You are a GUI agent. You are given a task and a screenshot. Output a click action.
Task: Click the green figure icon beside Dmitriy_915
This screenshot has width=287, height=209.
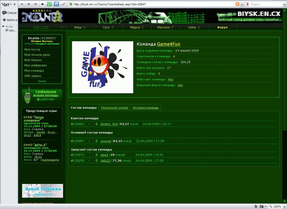tap(97, 124)
